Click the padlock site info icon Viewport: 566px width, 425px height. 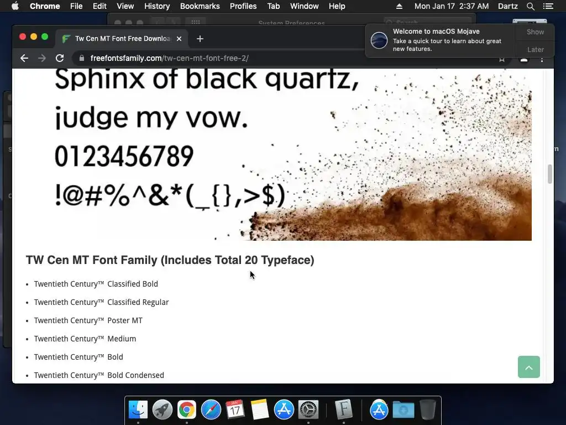tap(82, 58)
